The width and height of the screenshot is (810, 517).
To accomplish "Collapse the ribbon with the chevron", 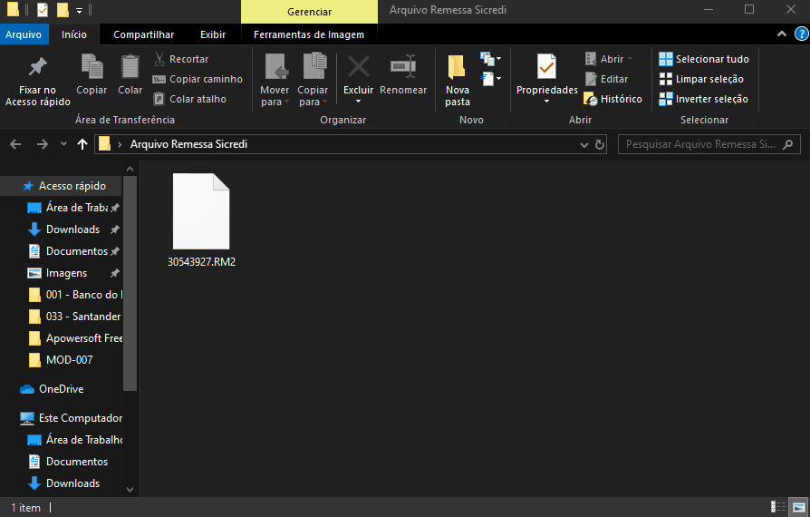I will [782, 34].
